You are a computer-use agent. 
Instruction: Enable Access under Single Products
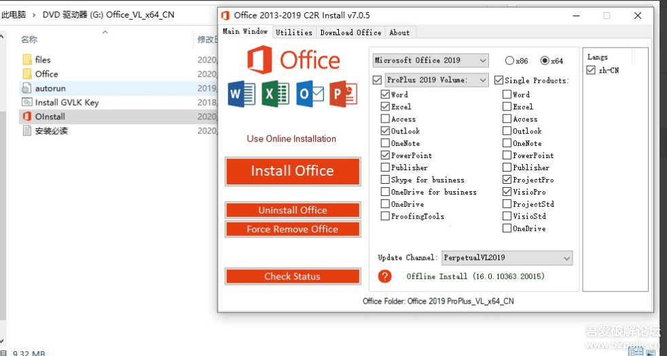(x=507, y=119)
